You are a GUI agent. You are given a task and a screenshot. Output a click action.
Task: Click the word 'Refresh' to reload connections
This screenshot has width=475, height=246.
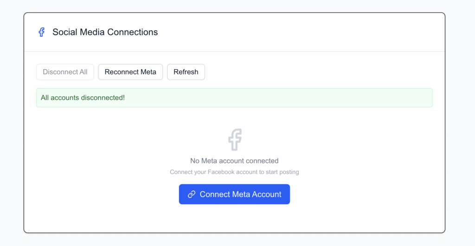point(186,72)
